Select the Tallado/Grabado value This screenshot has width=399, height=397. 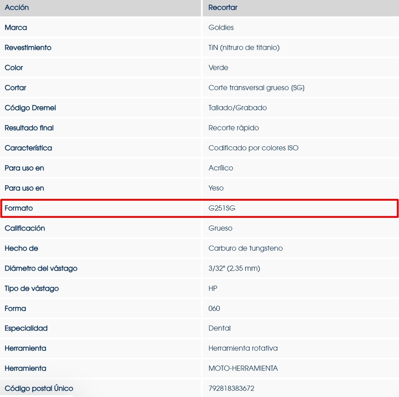[x=237, y=108]
